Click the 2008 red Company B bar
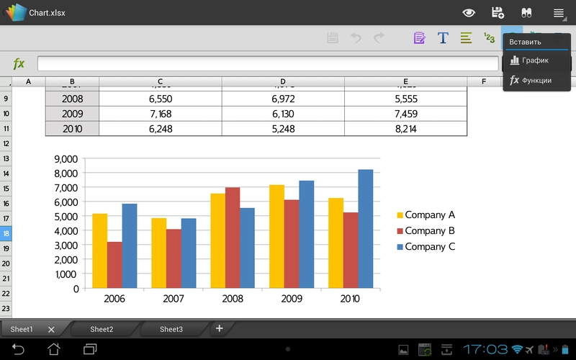 click(x=233, y=238)
